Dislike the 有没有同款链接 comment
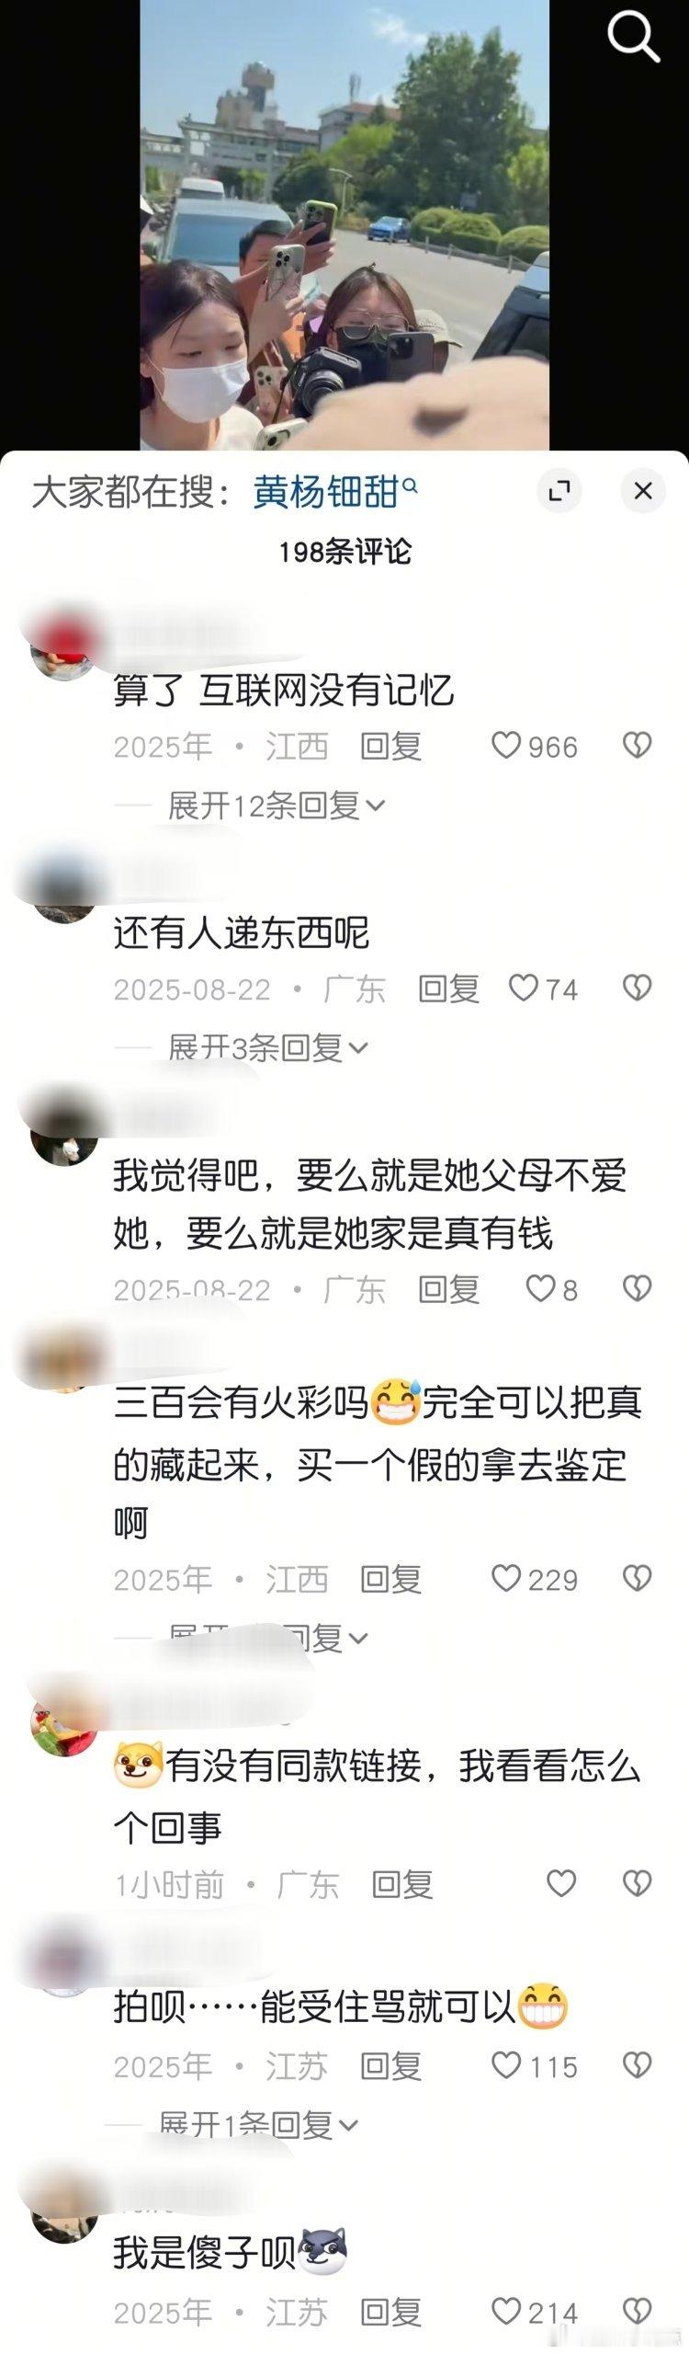Screen dimensions: 689x2354 point(637,1884)
